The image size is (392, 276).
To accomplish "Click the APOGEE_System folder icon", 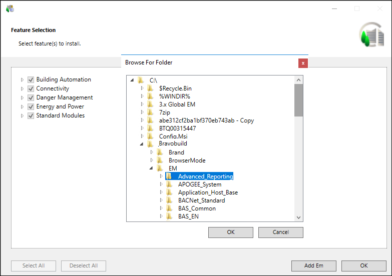I will click(x=169, y=184).
